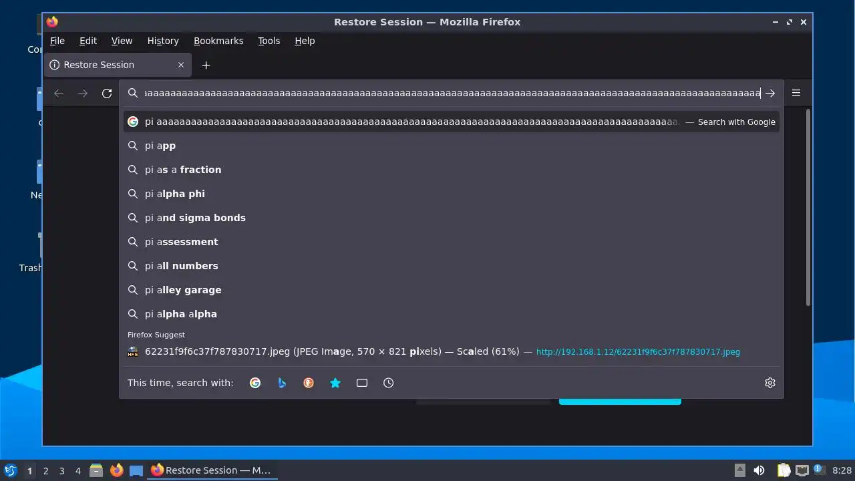
Task: Close the Restore Session tab
Action: coord(181,65)
